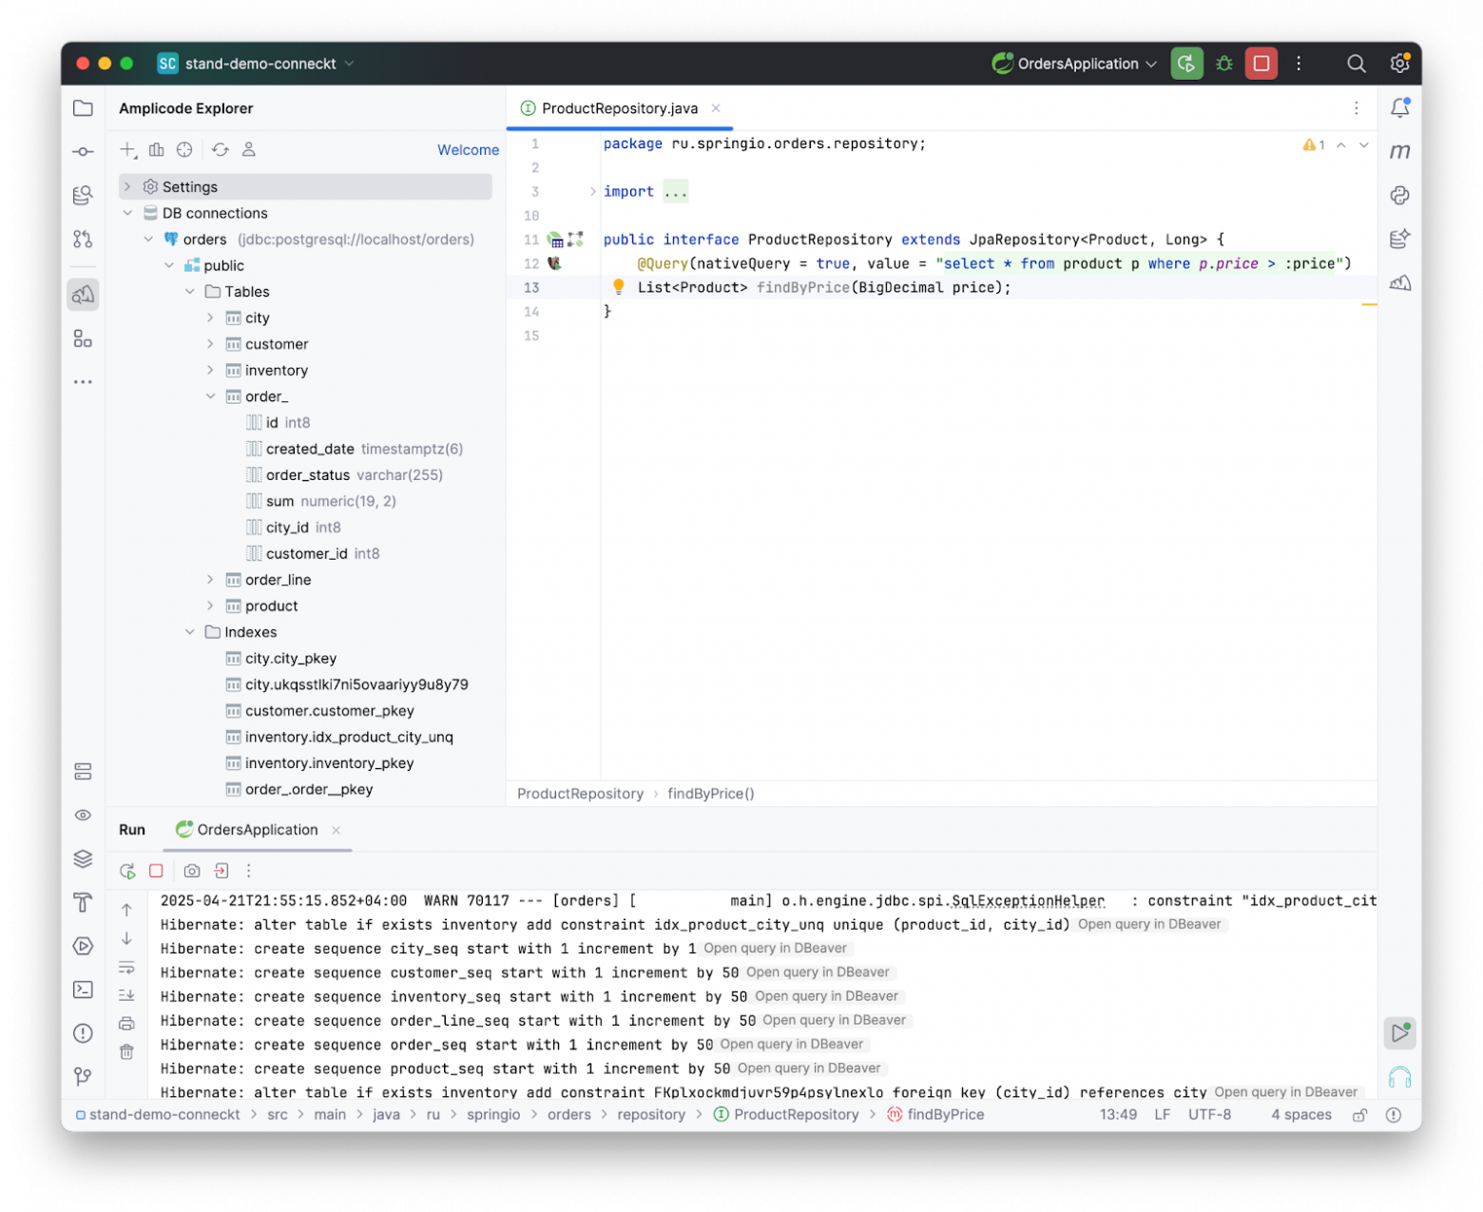Viewport: 1483px width, 1212px height.
Task: Toggle the read-only lock in status bar
Action: point(1360,1115)
